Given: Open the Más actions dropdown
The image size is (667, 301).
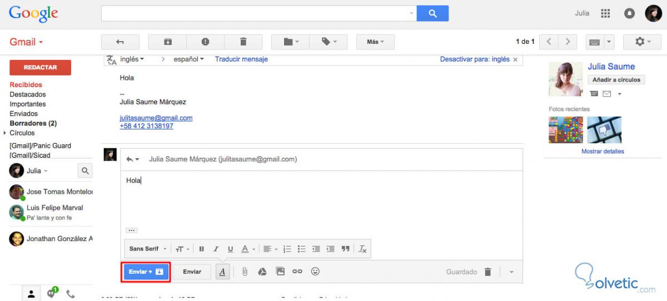Looking at the screenshot, I should [375, 42].
